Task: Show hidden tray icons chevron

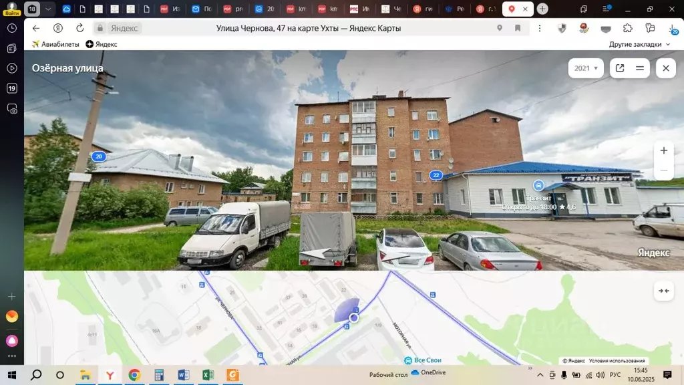Action: click(540, 375)
